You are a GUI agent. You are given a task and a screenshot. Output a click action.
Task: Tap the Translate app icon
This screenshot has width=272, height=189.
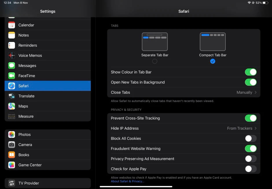point(12,96)
